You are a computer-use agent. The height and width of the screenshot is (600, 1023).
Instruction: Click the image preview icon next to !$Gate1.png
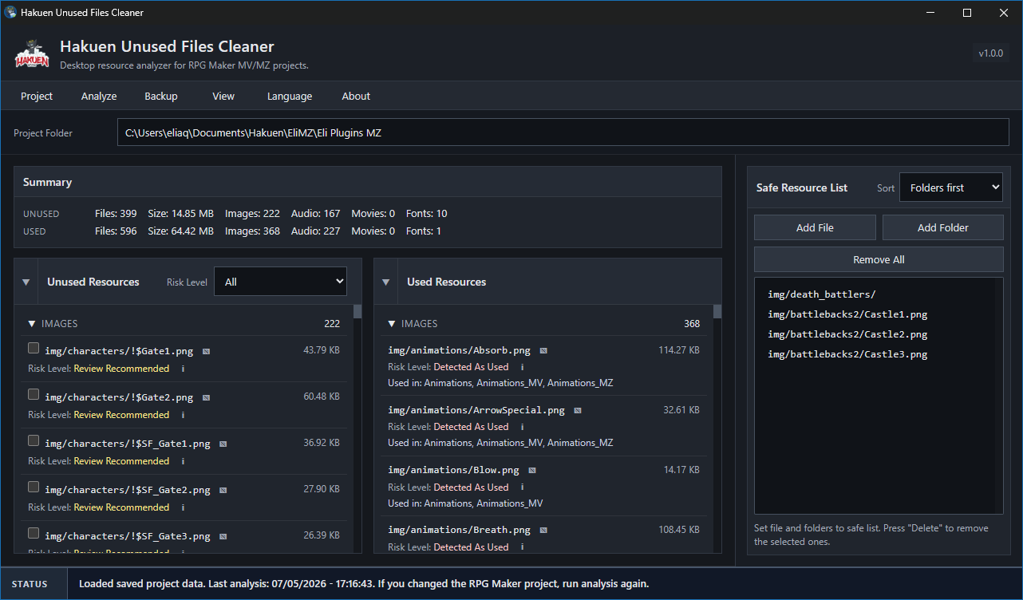tap(206, 351)
